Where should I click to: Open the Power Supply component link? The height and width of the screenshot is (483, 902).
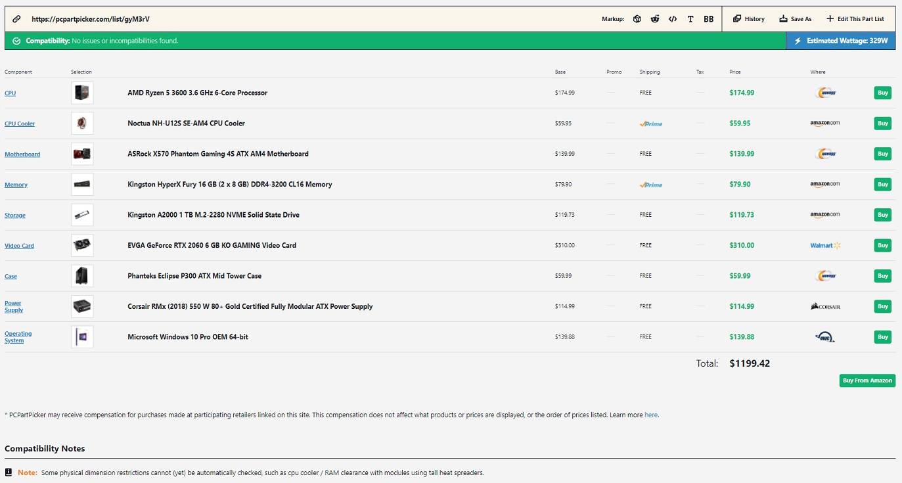14,307
